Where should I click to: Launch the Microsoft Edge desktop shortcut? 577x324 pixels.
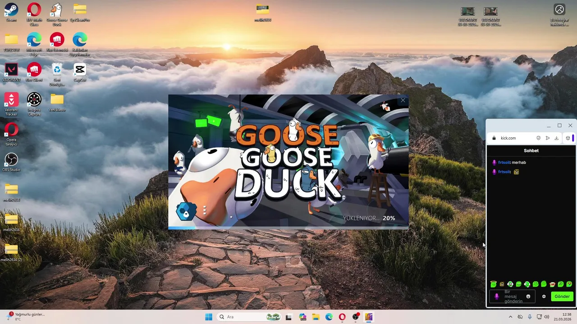pos(34,44)
